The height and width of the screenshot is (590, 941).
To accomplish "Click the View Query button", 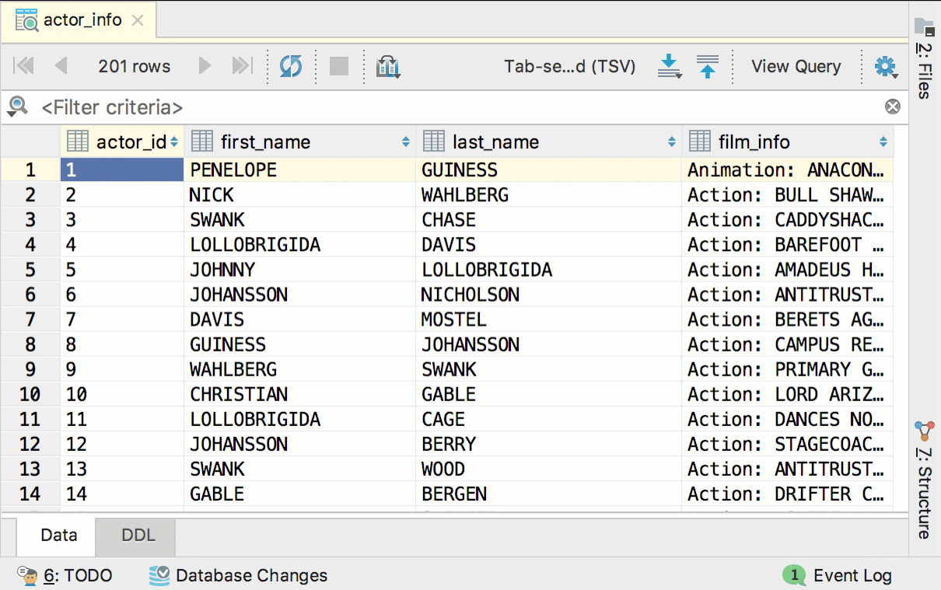I will click(796, 66).
